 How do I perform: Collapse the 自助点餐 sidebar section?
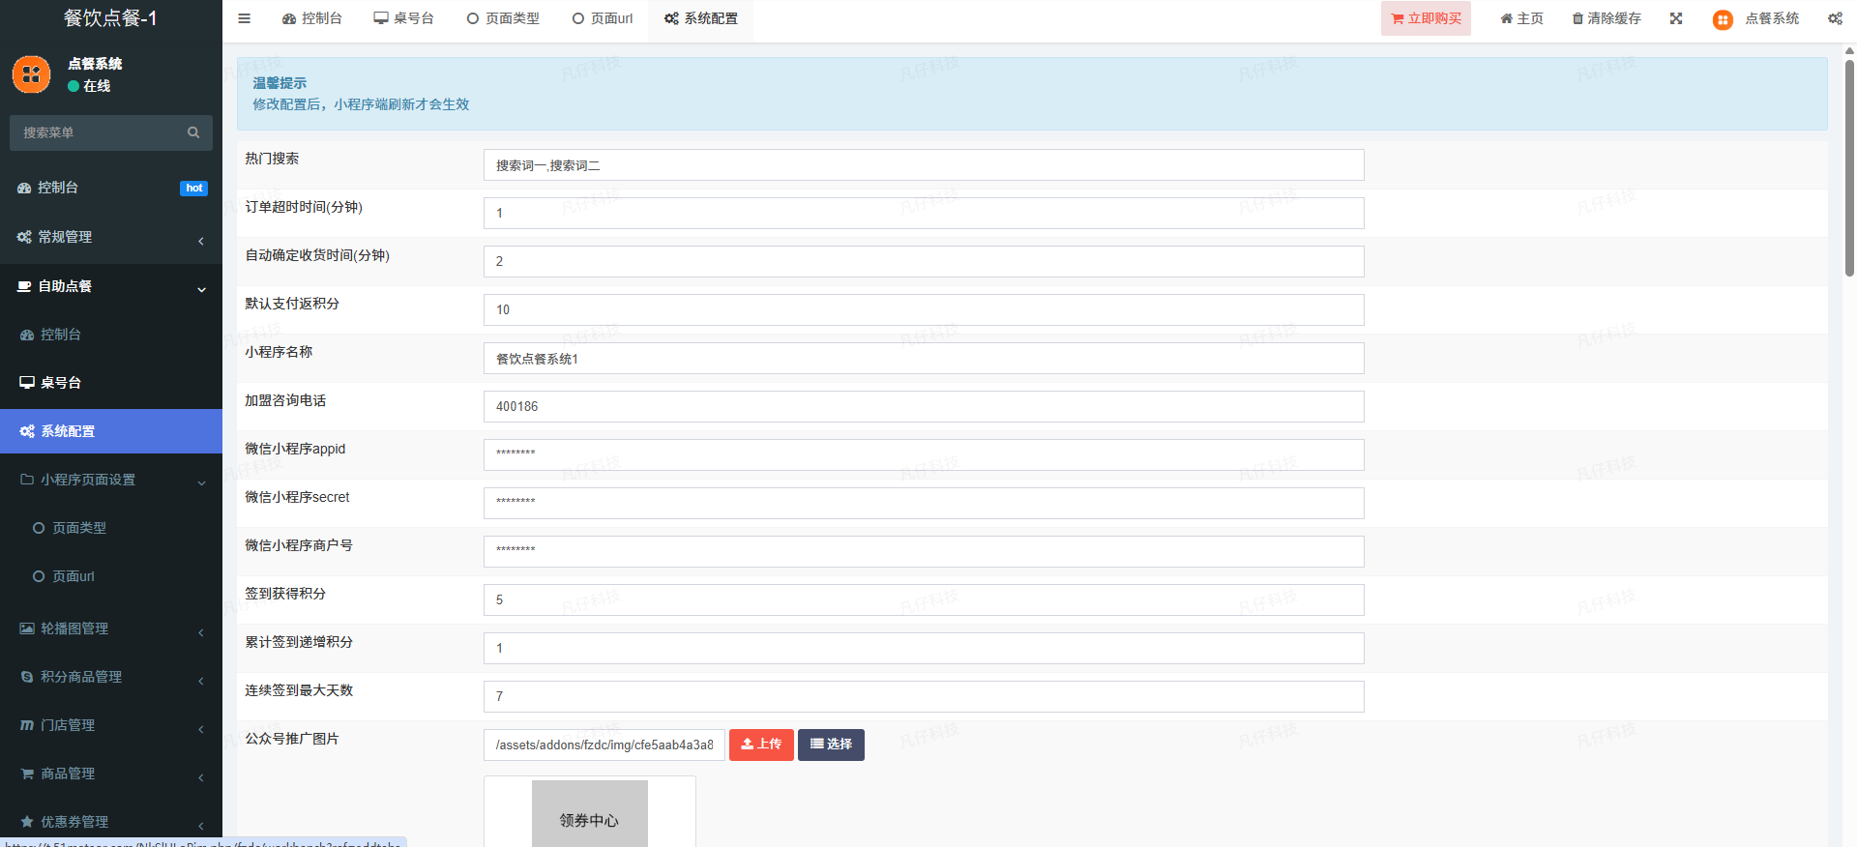click(111, 287)
